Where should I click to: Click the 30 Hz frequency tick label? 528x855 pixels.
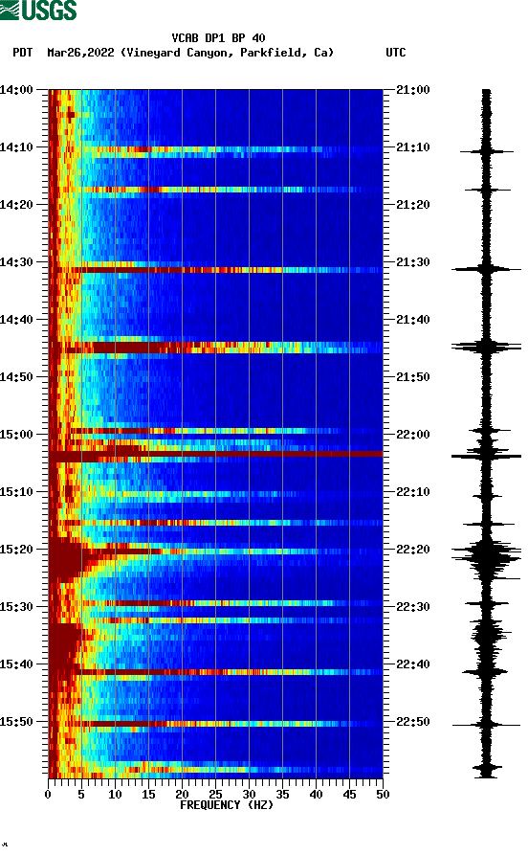point(249,795)
